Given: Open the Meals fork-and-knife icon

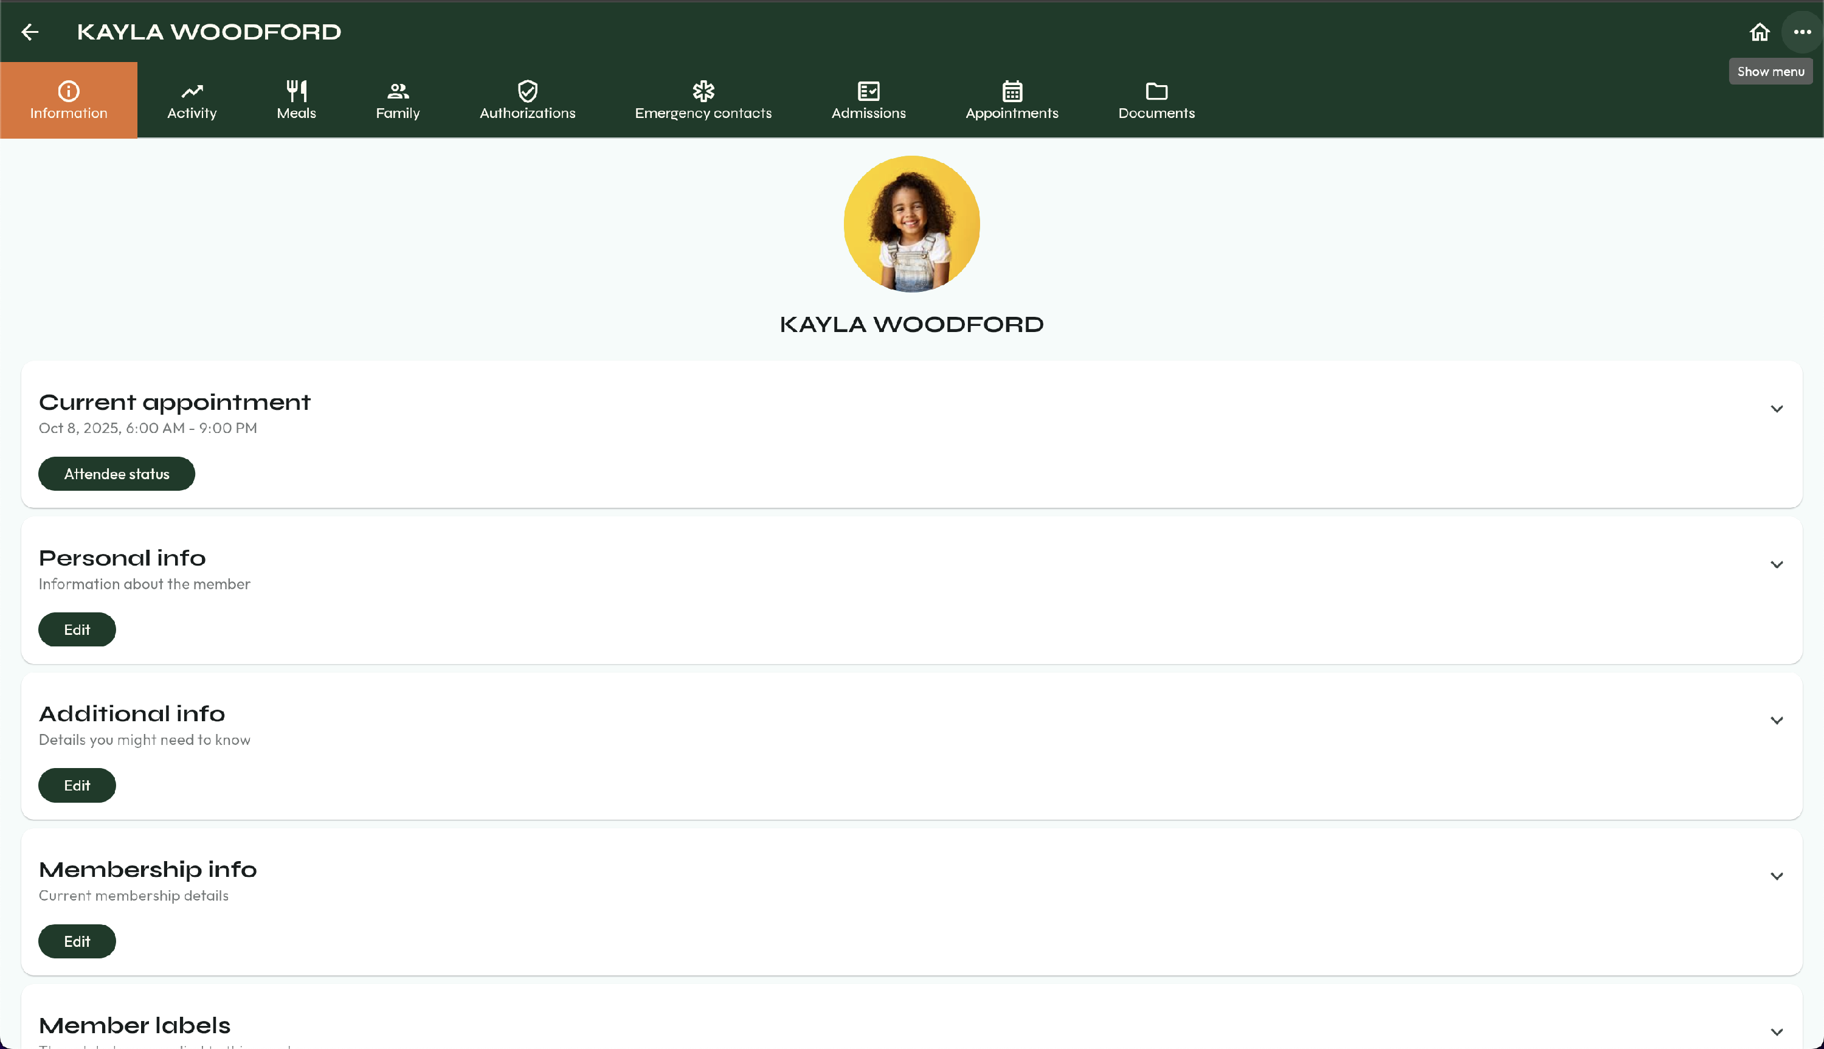Looking at the screenshot, I should [x=296, y=91].
